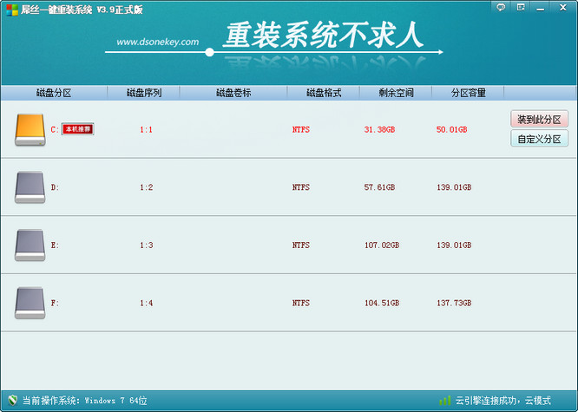Click the 自定义分区 button
The height and width of the screenshot is (412, 578).
539,139
